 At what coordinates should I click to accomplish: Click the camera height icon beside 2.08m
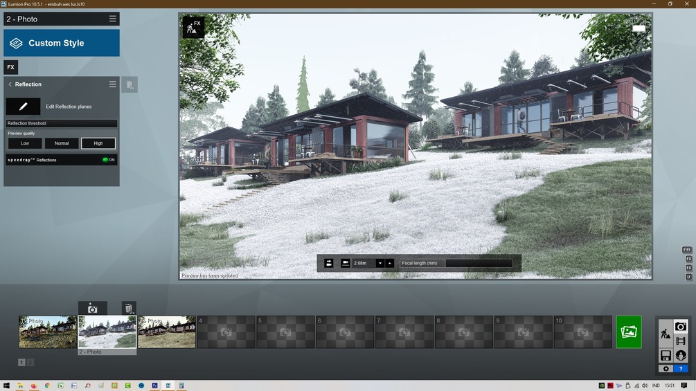pyautogui.click(x=345, y=263)
